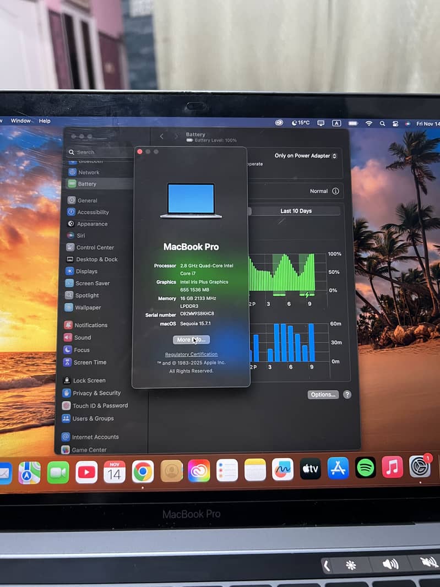The width and height of the screenshot is (440, 587).
Task: Click the 15°C weather status item
Action: click(x=301, y=122)
